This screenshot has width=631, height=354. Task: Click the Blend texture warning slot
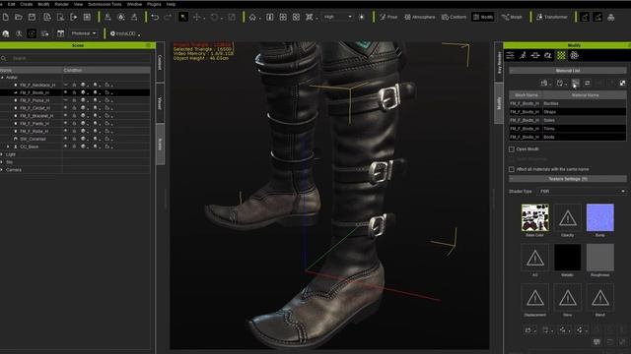(600, 297)
